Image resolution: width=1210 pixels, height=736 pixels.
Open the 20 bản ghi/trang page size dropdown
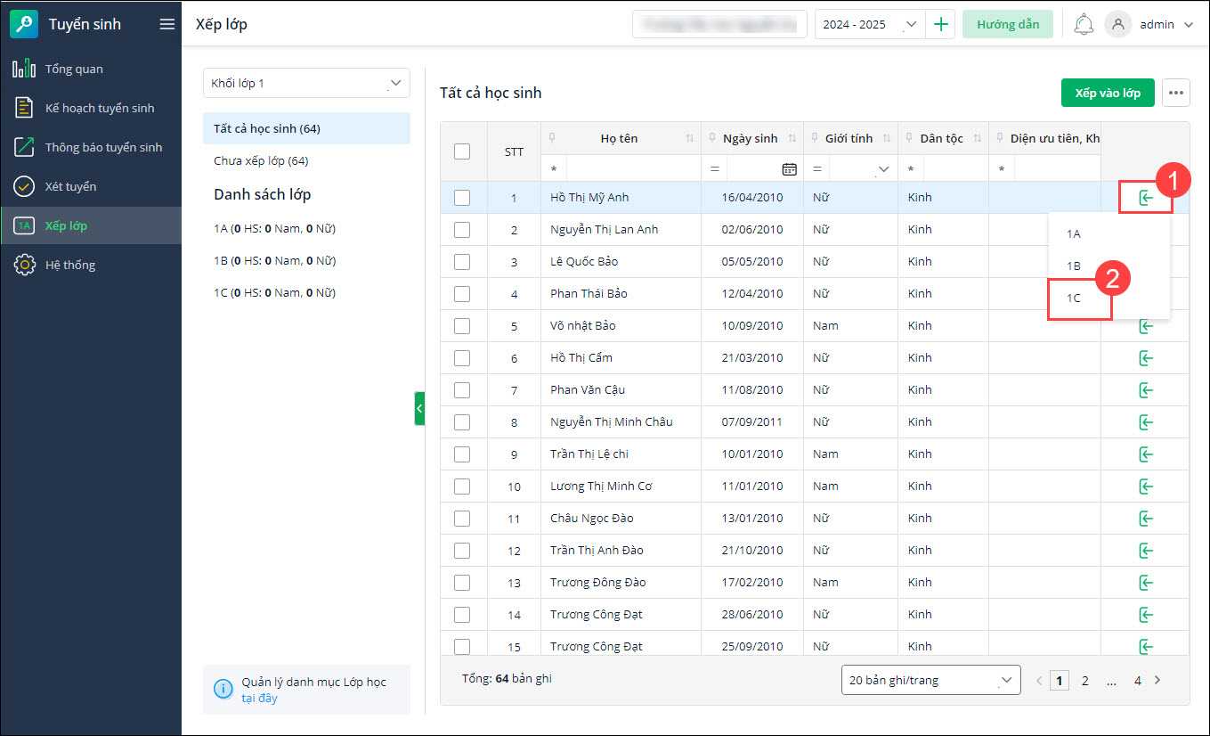point(930,680)
